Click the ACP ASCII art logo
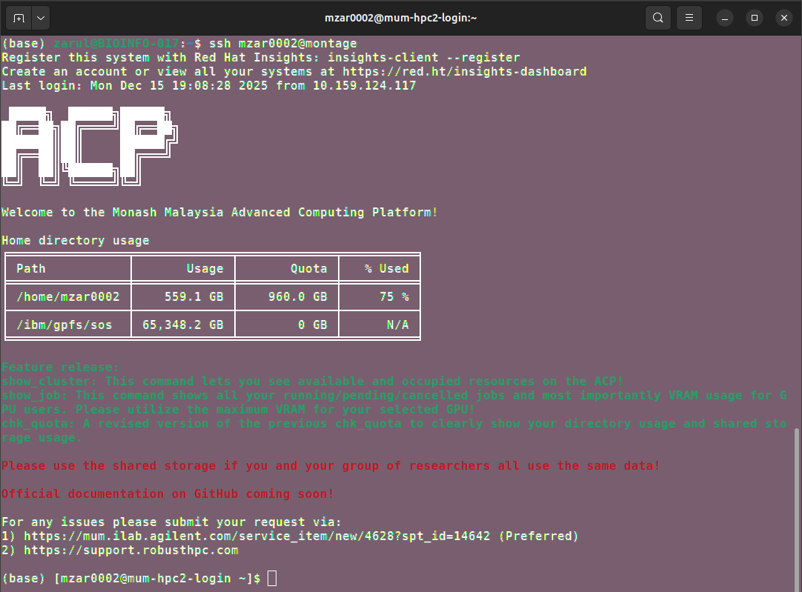 90,145
